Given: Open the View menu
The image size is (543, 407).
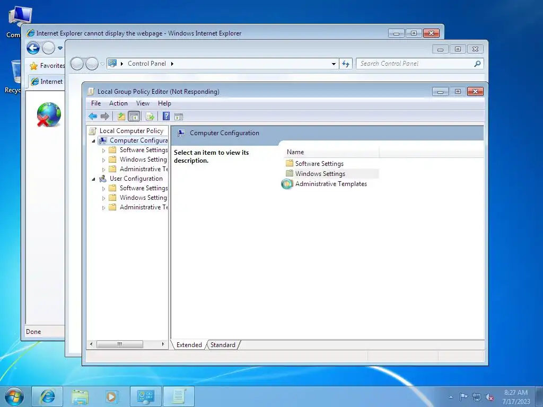Looking at the screenshot, I should [143, 103].
